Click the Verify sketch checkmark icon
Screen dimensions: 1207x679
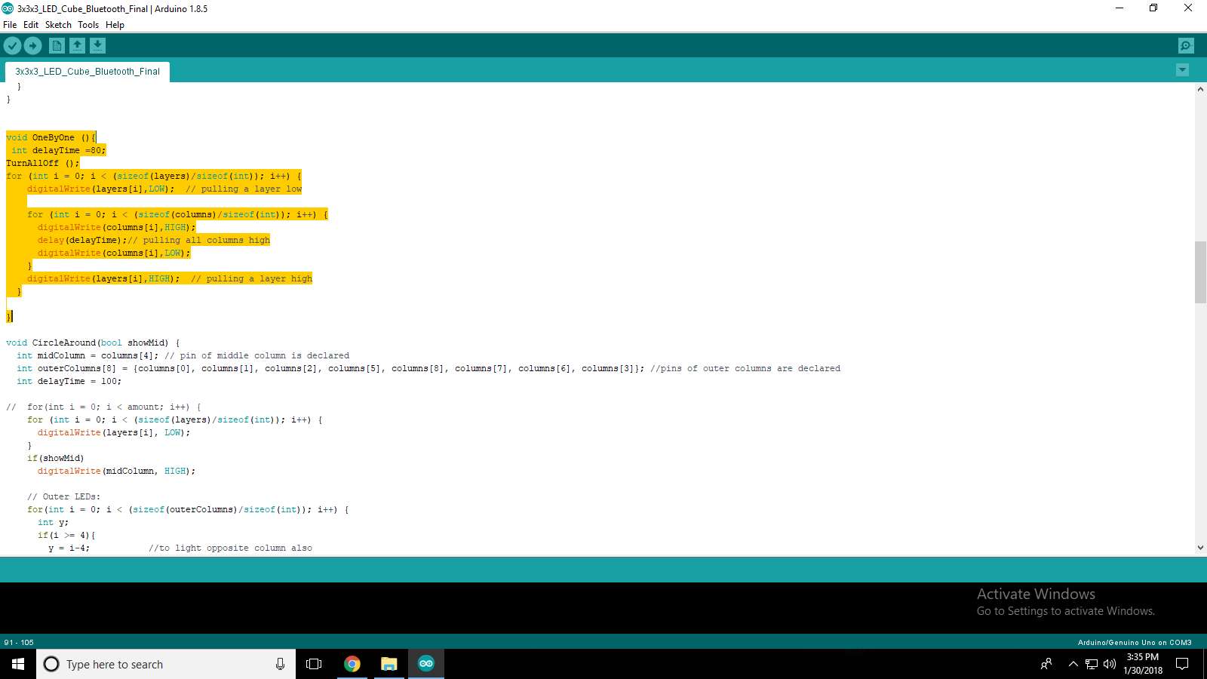tap(12, 46)
